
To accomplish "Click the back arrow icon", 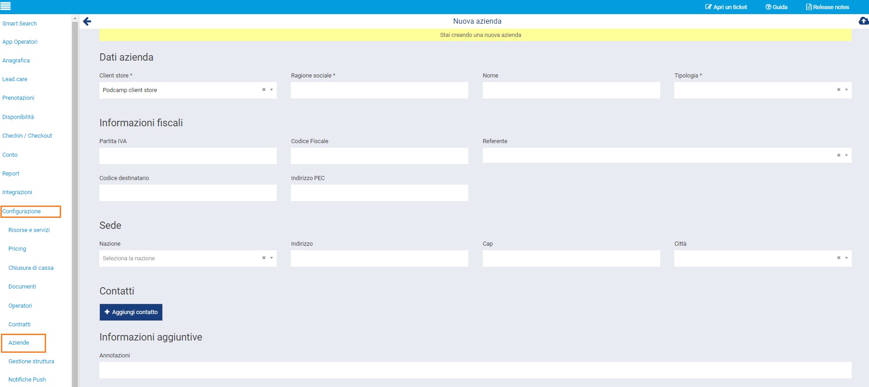I will (87, 21).
